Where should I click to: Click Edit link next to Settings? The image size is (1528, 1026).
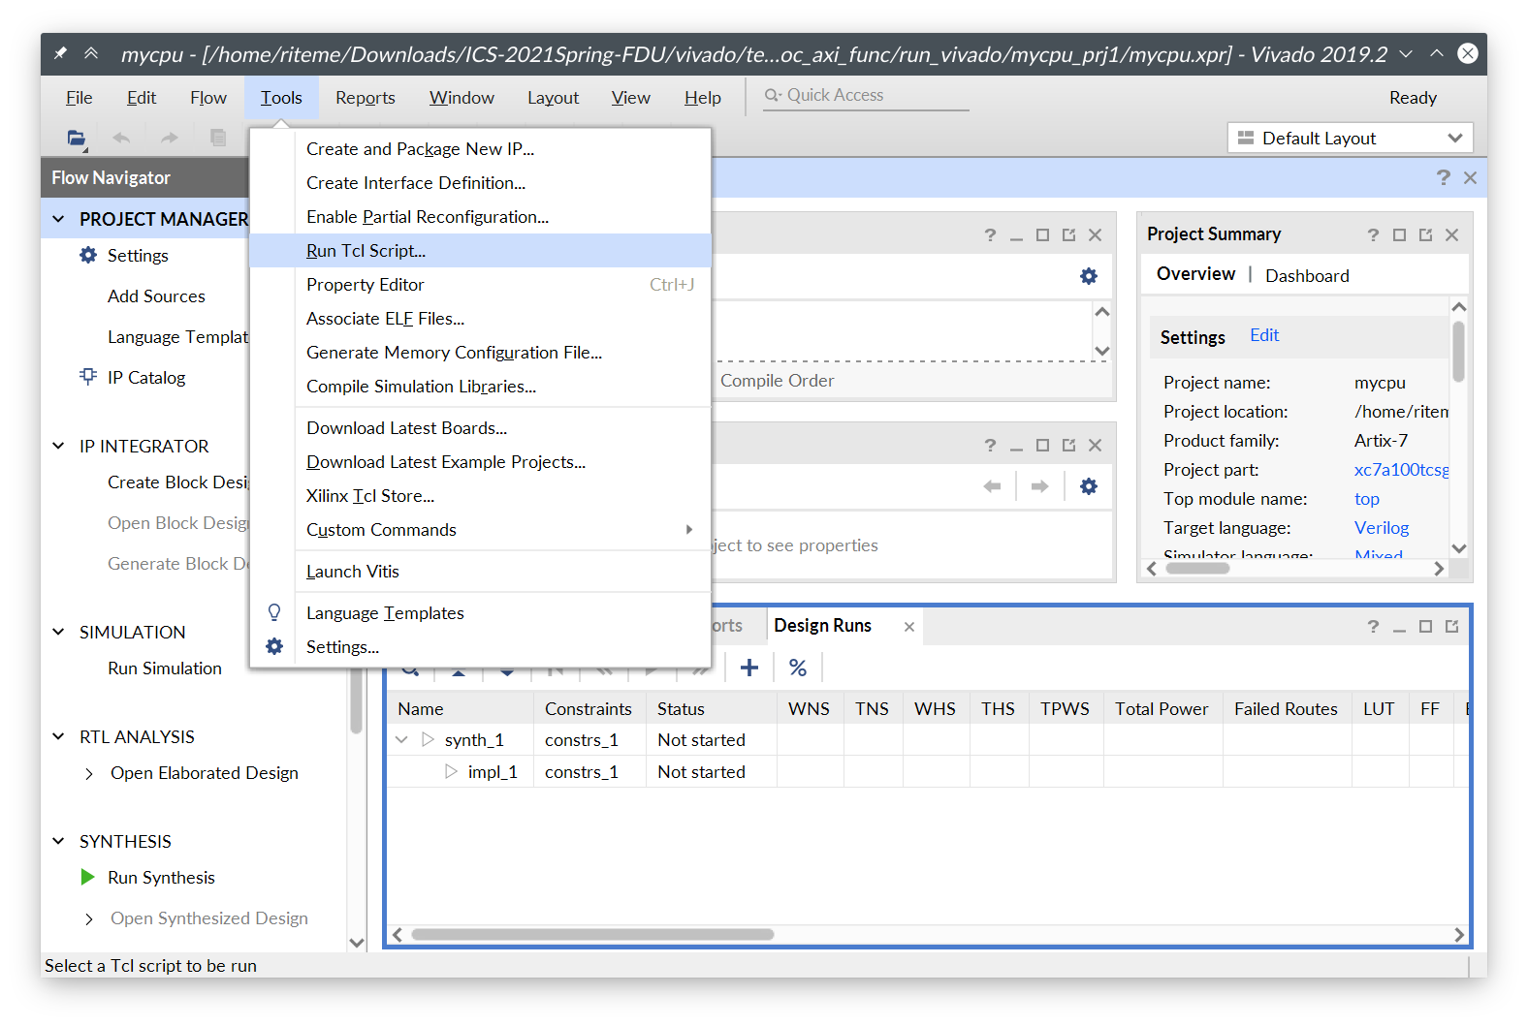[x=1264, y=335]
